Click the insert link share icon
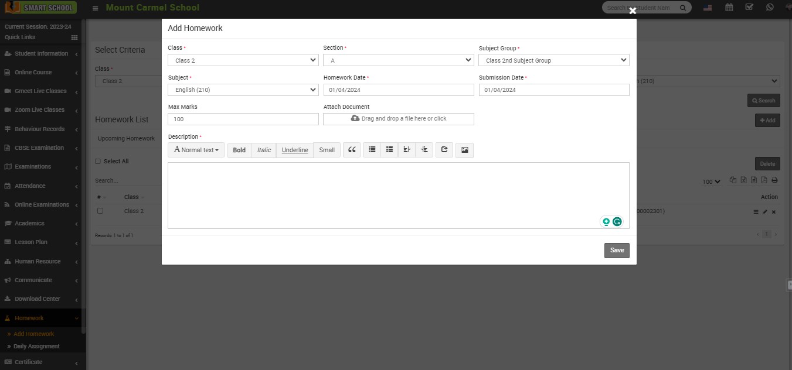 [x=444, y=150]
